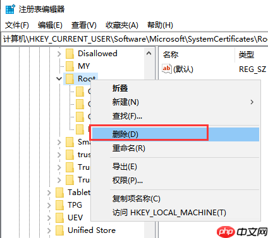
Task: Choose 访问 HKEY_LOCAL_MACHINE(T)
Action: (176, 213)
